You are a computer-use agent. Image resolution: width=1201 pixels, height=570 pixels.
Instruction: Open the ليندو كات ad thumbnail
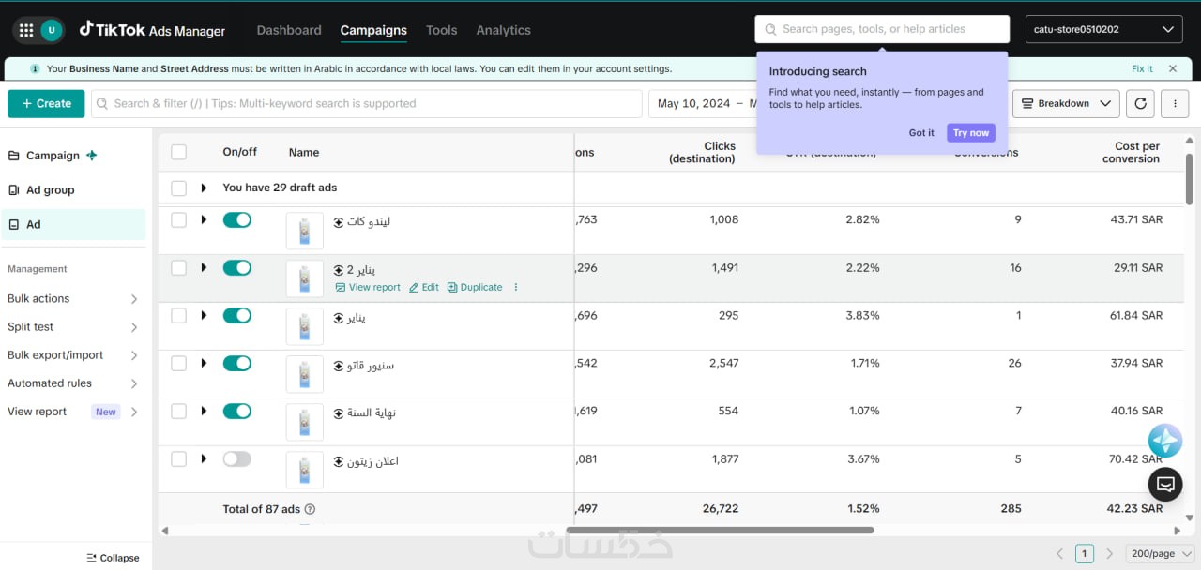pyautogui.click(x=304, y=232)
